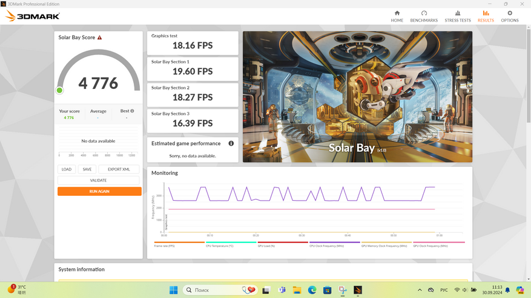531x298 pixels.
Task: Open Snipping Tool in taskbar
Action: pos(343,290)
